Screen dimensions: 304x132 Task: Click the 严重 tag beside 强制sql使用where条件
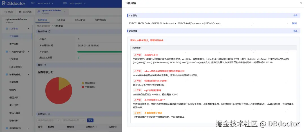pos(137,80)
